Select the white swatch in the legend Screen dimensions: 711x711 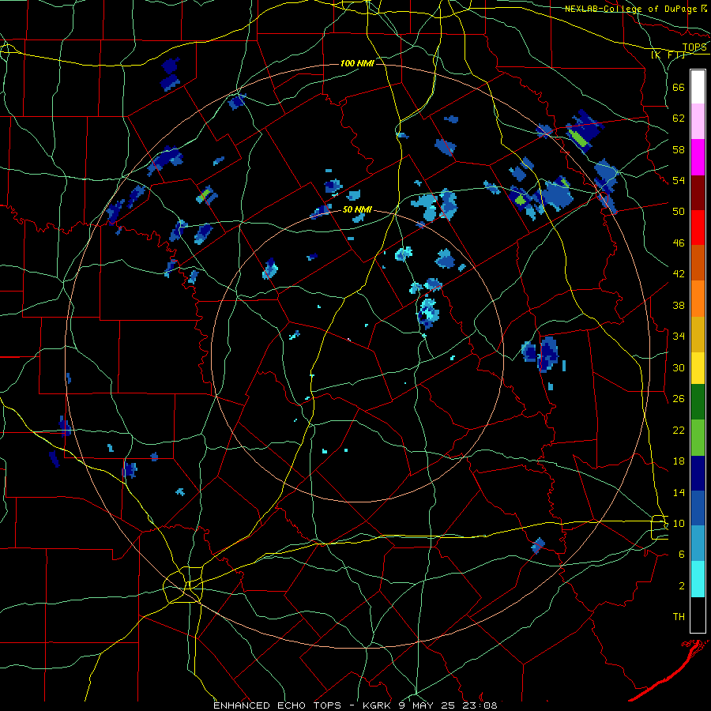pos(698,87)
